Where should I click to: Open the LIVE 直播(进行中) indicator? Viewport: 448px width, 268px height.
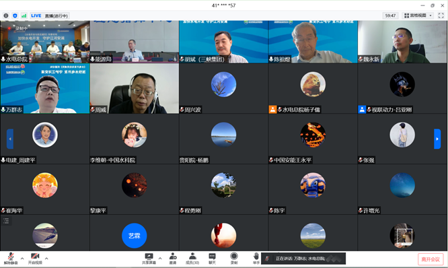point(49,15)
